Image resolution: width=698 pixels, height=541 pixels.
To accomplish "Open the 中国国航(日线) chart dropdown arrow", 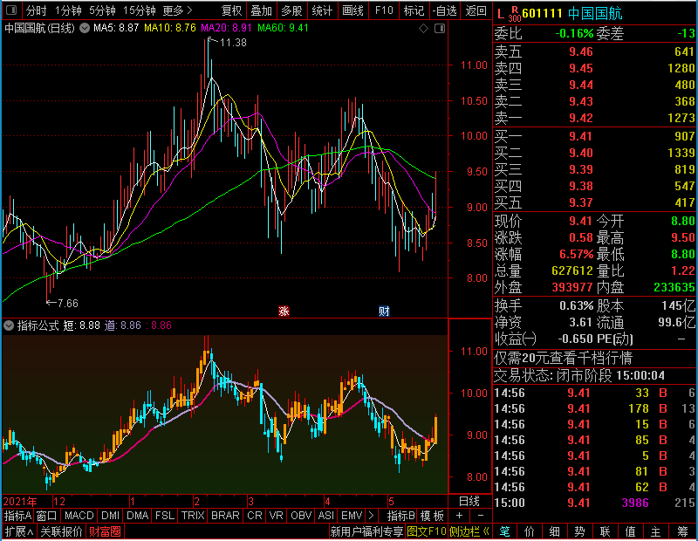I will click(x=85, y=28).
